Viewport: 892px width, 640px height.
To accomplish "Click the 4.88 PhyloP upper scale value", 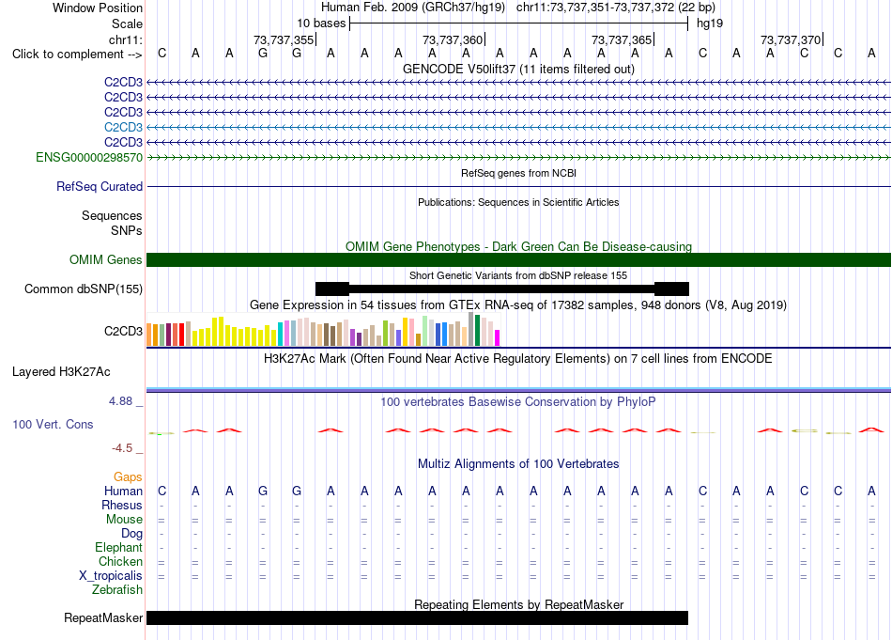I will coord(120,401).
